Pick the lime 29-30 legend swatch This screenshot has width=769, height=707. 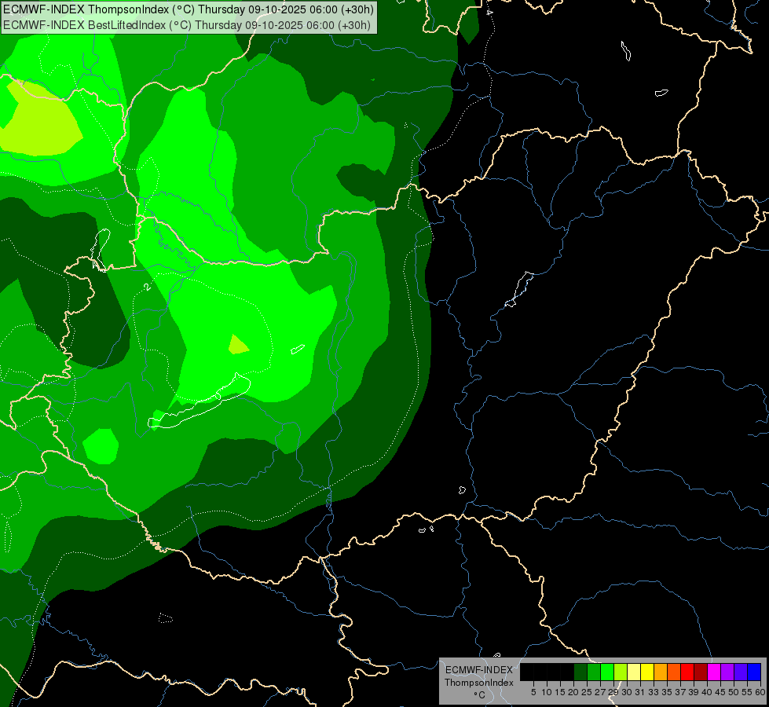click(x=621, y=672)
